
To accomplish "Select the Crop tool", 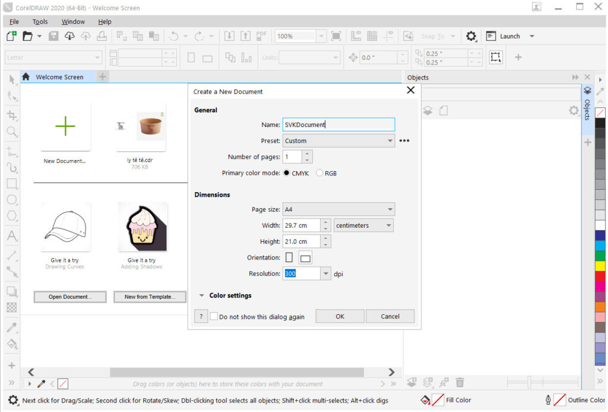I will coord(12,115).
